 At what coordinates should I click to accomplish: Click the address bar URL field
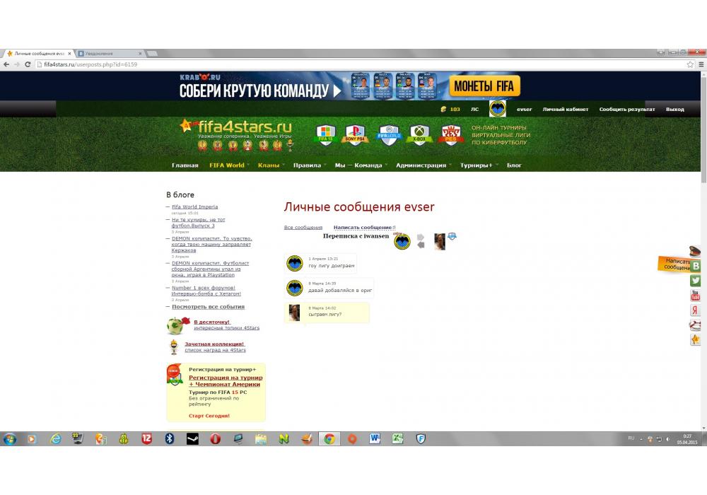pyautogui.click(x=361, y=64)
